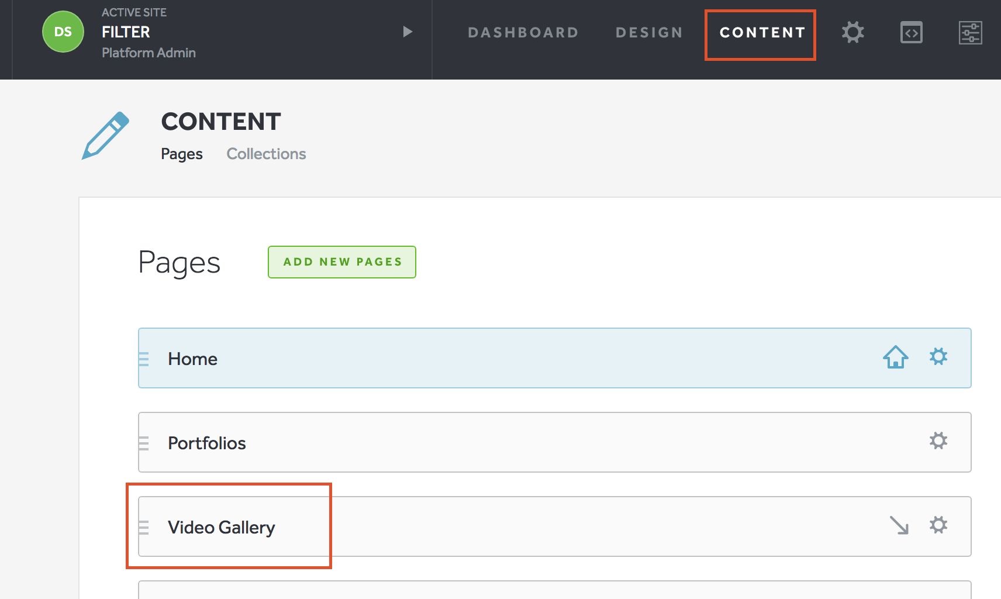Screen dimensions: 1001x599
Task: Open the sliders control panel icon
Action: pos(970,33)
